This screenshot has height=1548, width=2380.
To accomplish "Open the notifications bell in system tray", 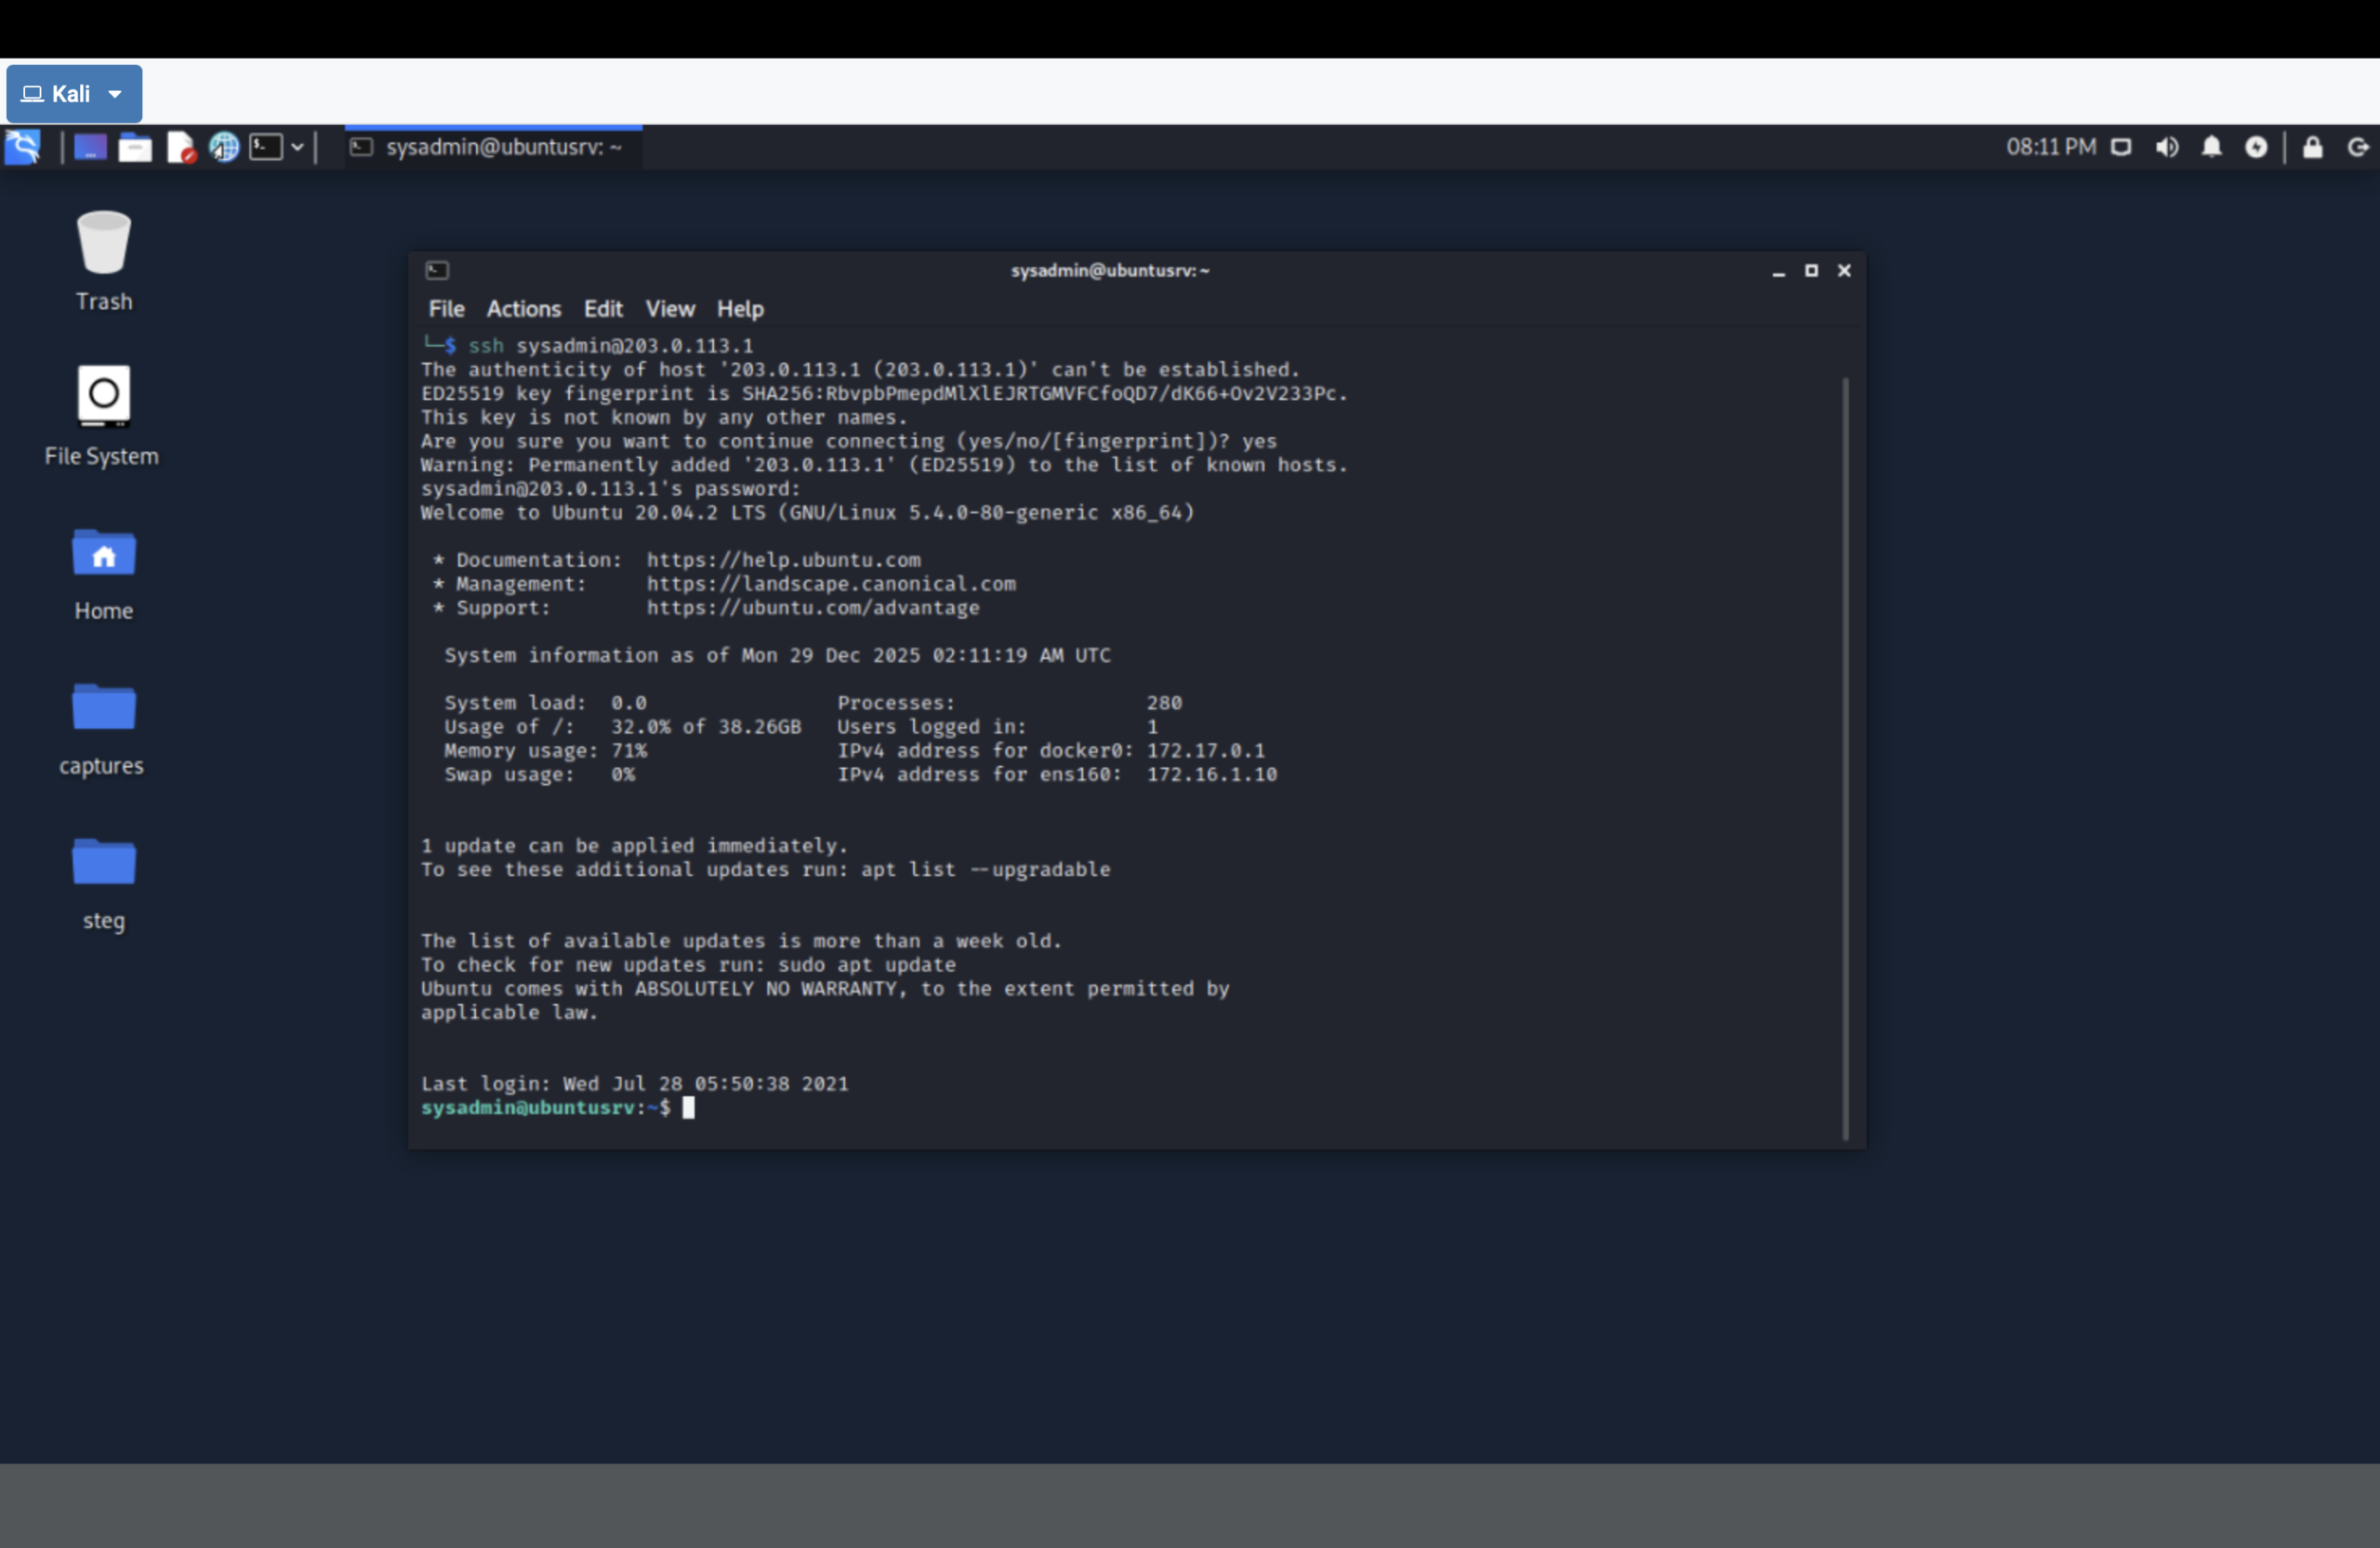I will (2211, 147).
